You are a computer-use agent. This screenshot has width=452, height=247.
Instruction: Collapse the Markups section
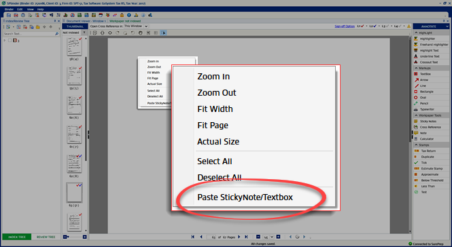point(416,69)
